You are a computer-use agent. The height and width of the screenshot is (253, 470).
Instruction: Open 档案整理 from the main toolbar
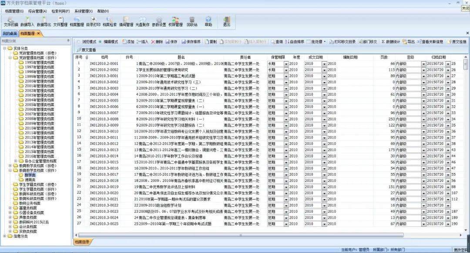click(77, 22)
